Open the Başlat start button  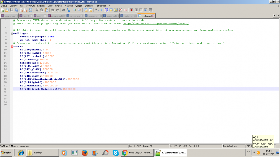click(x=6, y=153)
